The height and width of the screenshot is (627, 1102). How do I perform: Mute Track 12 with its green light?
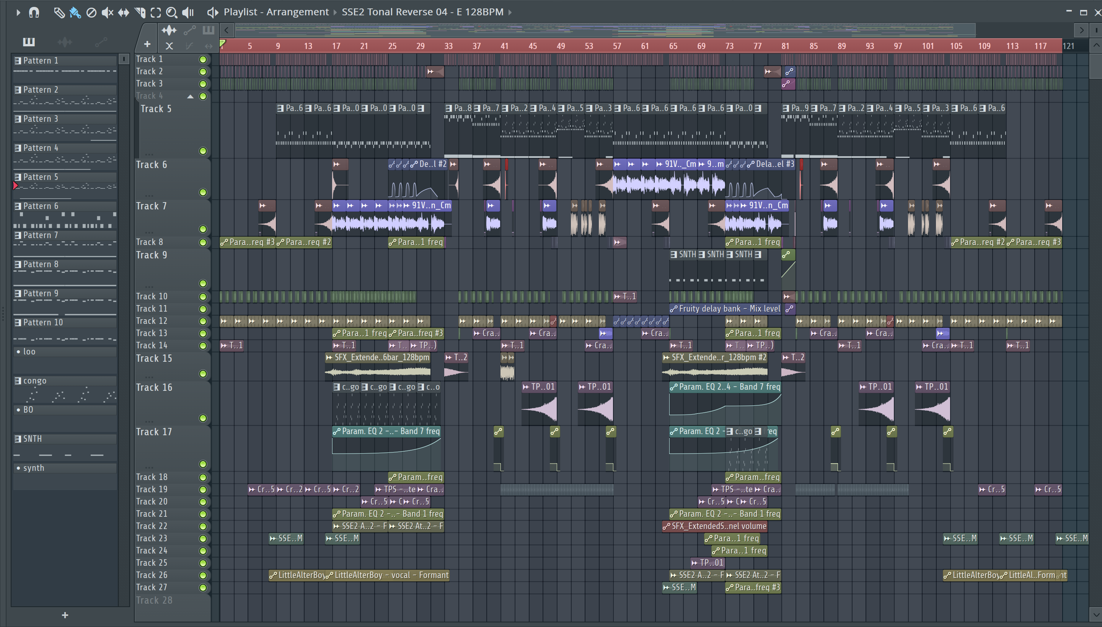pyautogui.click(x=203, y=321)
